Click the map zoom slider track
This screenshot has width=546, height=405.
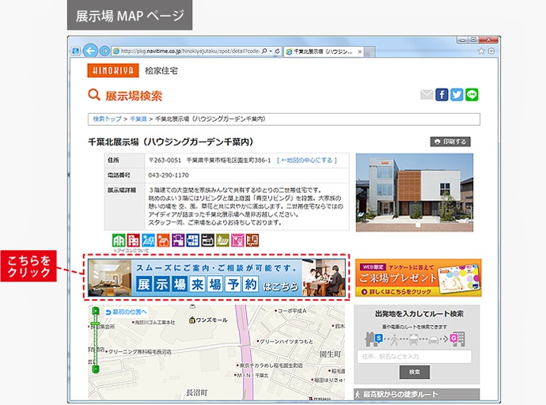pos(95,348)
